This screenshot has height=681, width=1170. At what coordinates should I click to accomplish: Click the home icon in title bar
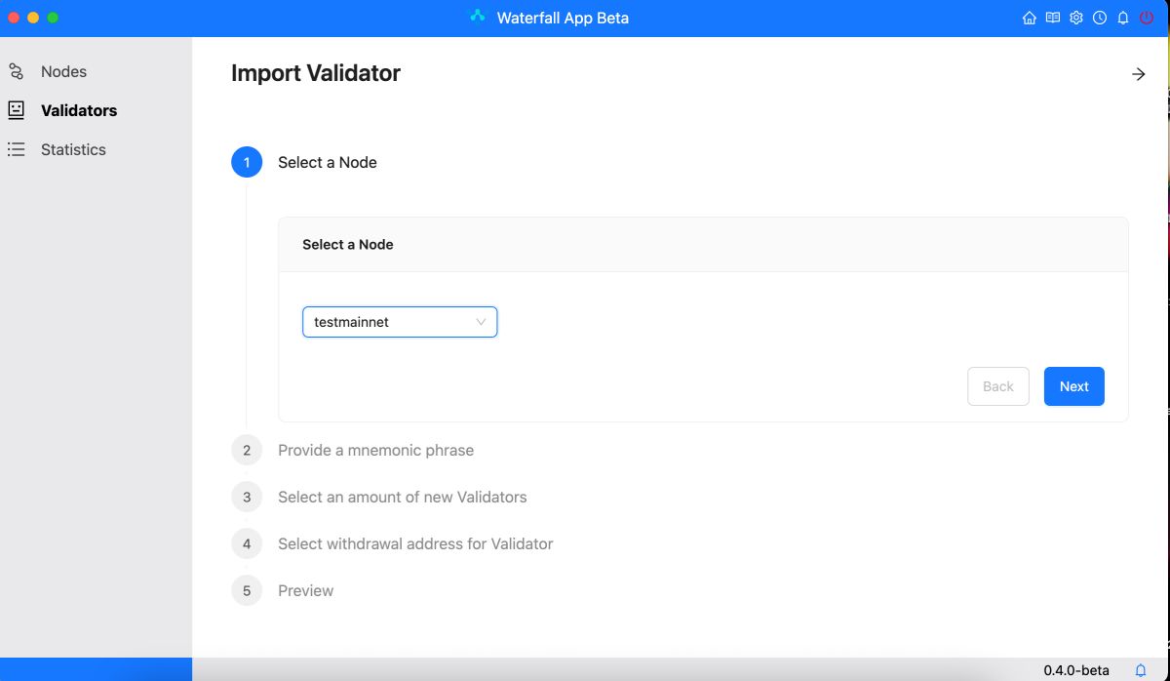(1030, 18)
